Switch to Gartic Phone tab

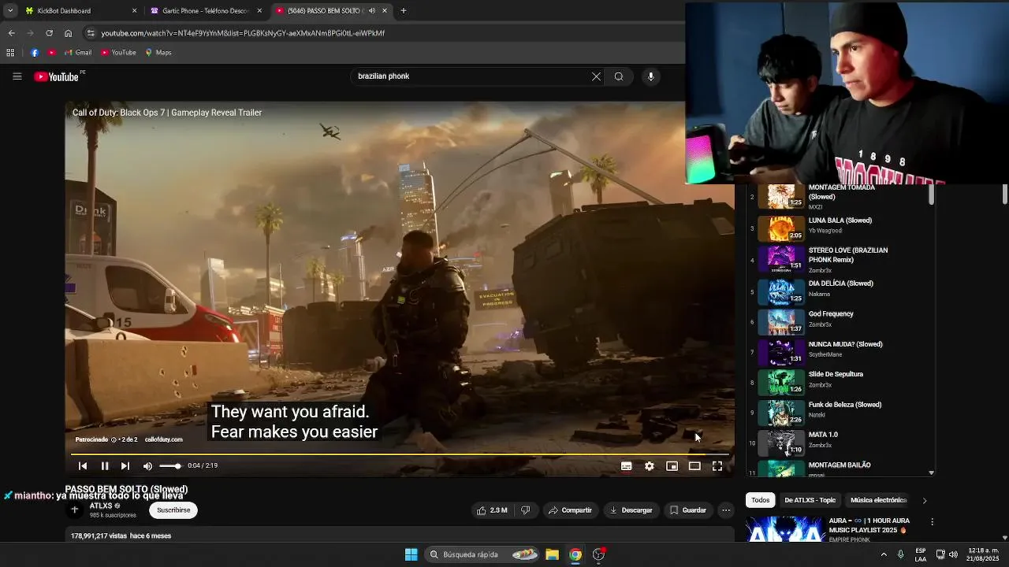[204, 11]
